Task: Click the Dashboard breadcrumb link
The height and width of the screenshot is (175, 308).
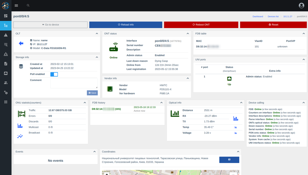Action: (258, 16)
